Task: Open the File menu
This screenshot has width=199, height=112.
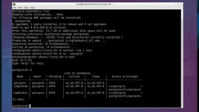Action: click(x=15, y=7)
